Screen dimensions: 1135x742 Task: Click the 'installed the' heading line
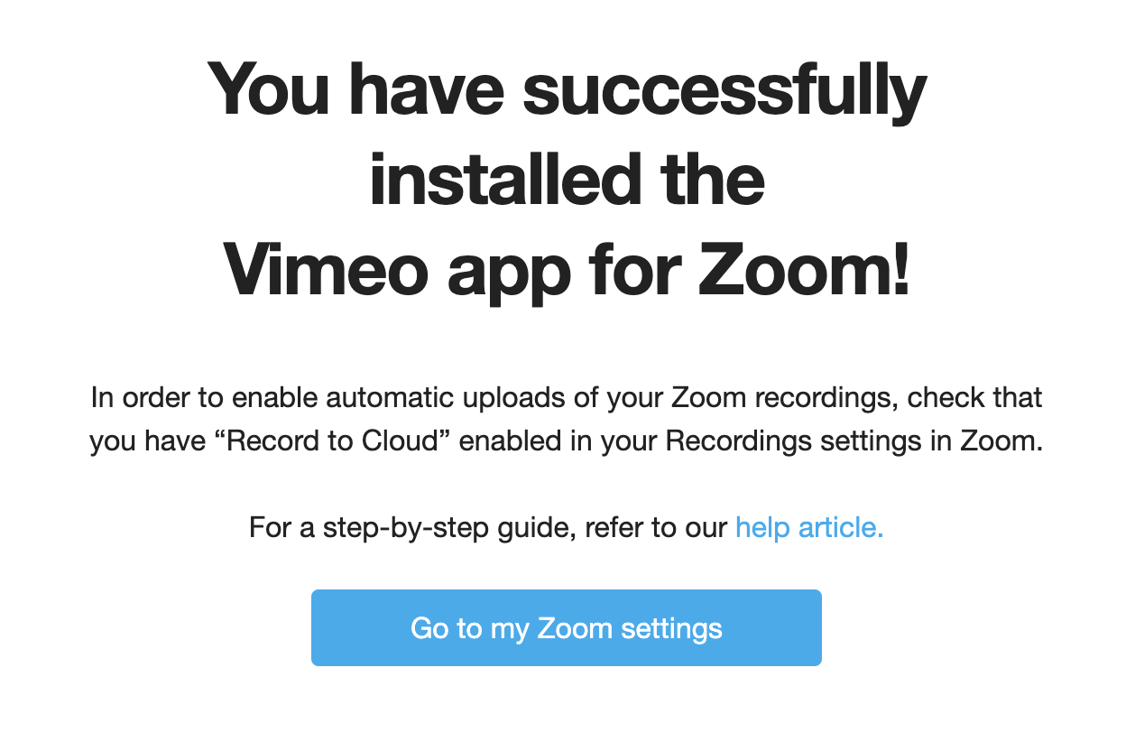567,180
